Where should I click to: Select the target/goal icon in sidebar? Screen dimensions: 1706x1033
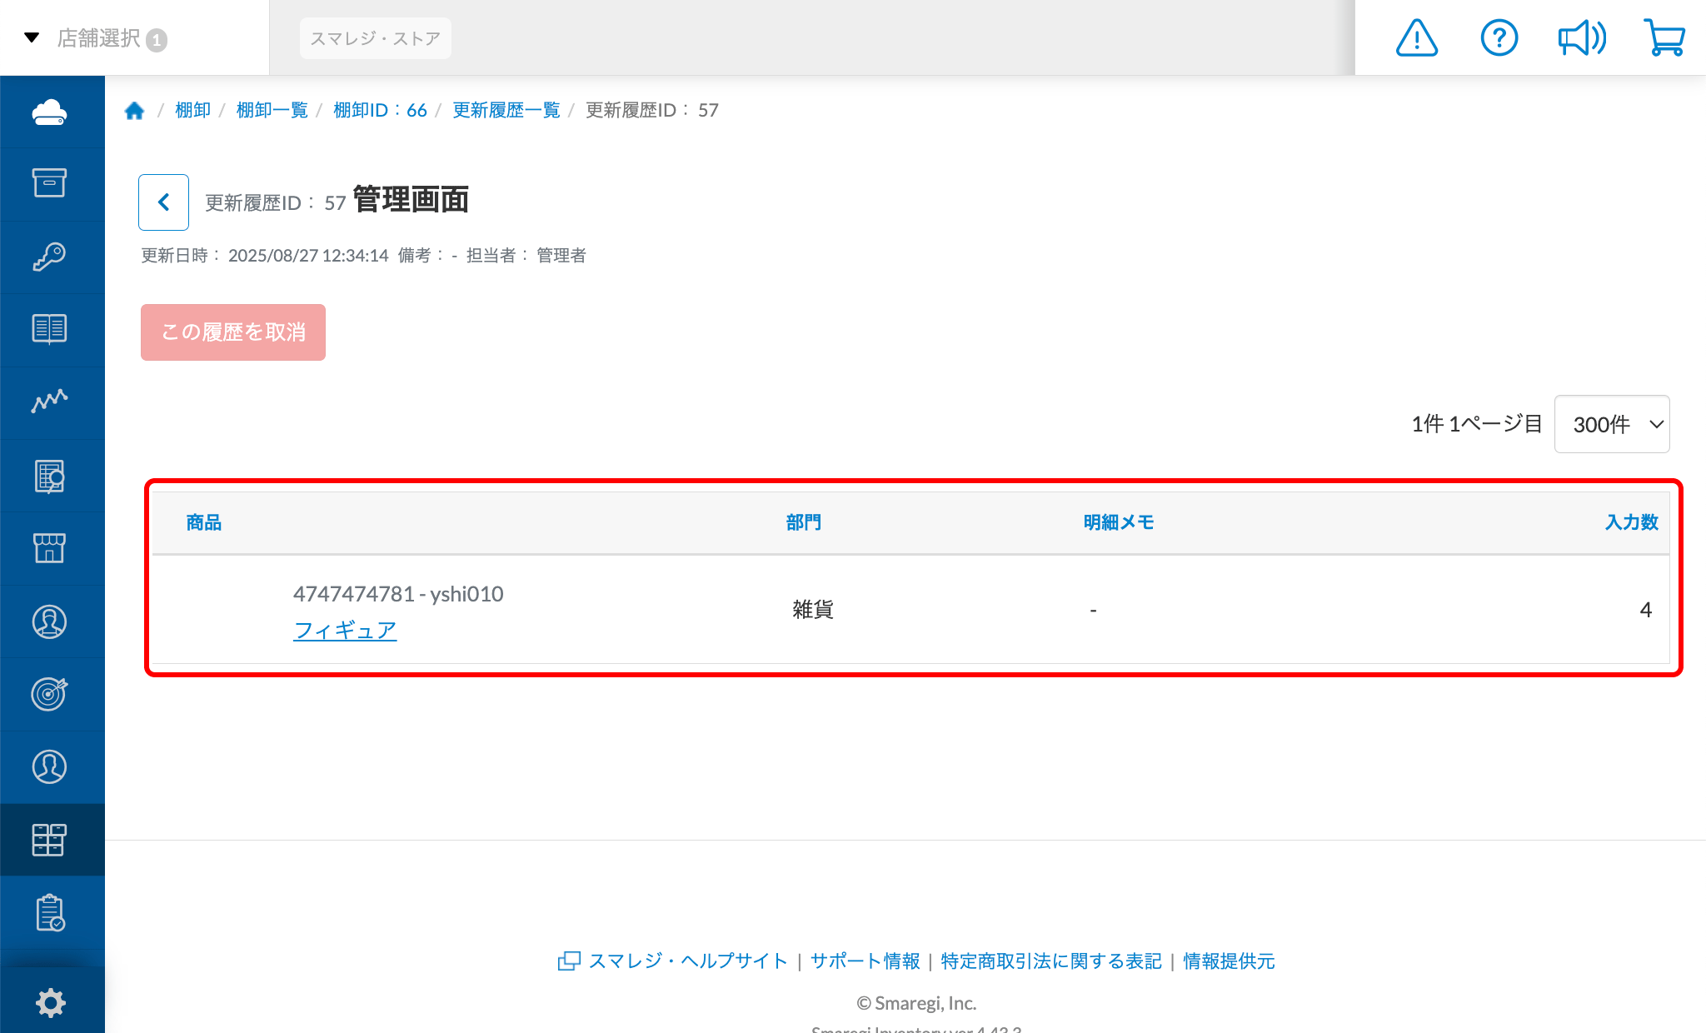(52, 694)
